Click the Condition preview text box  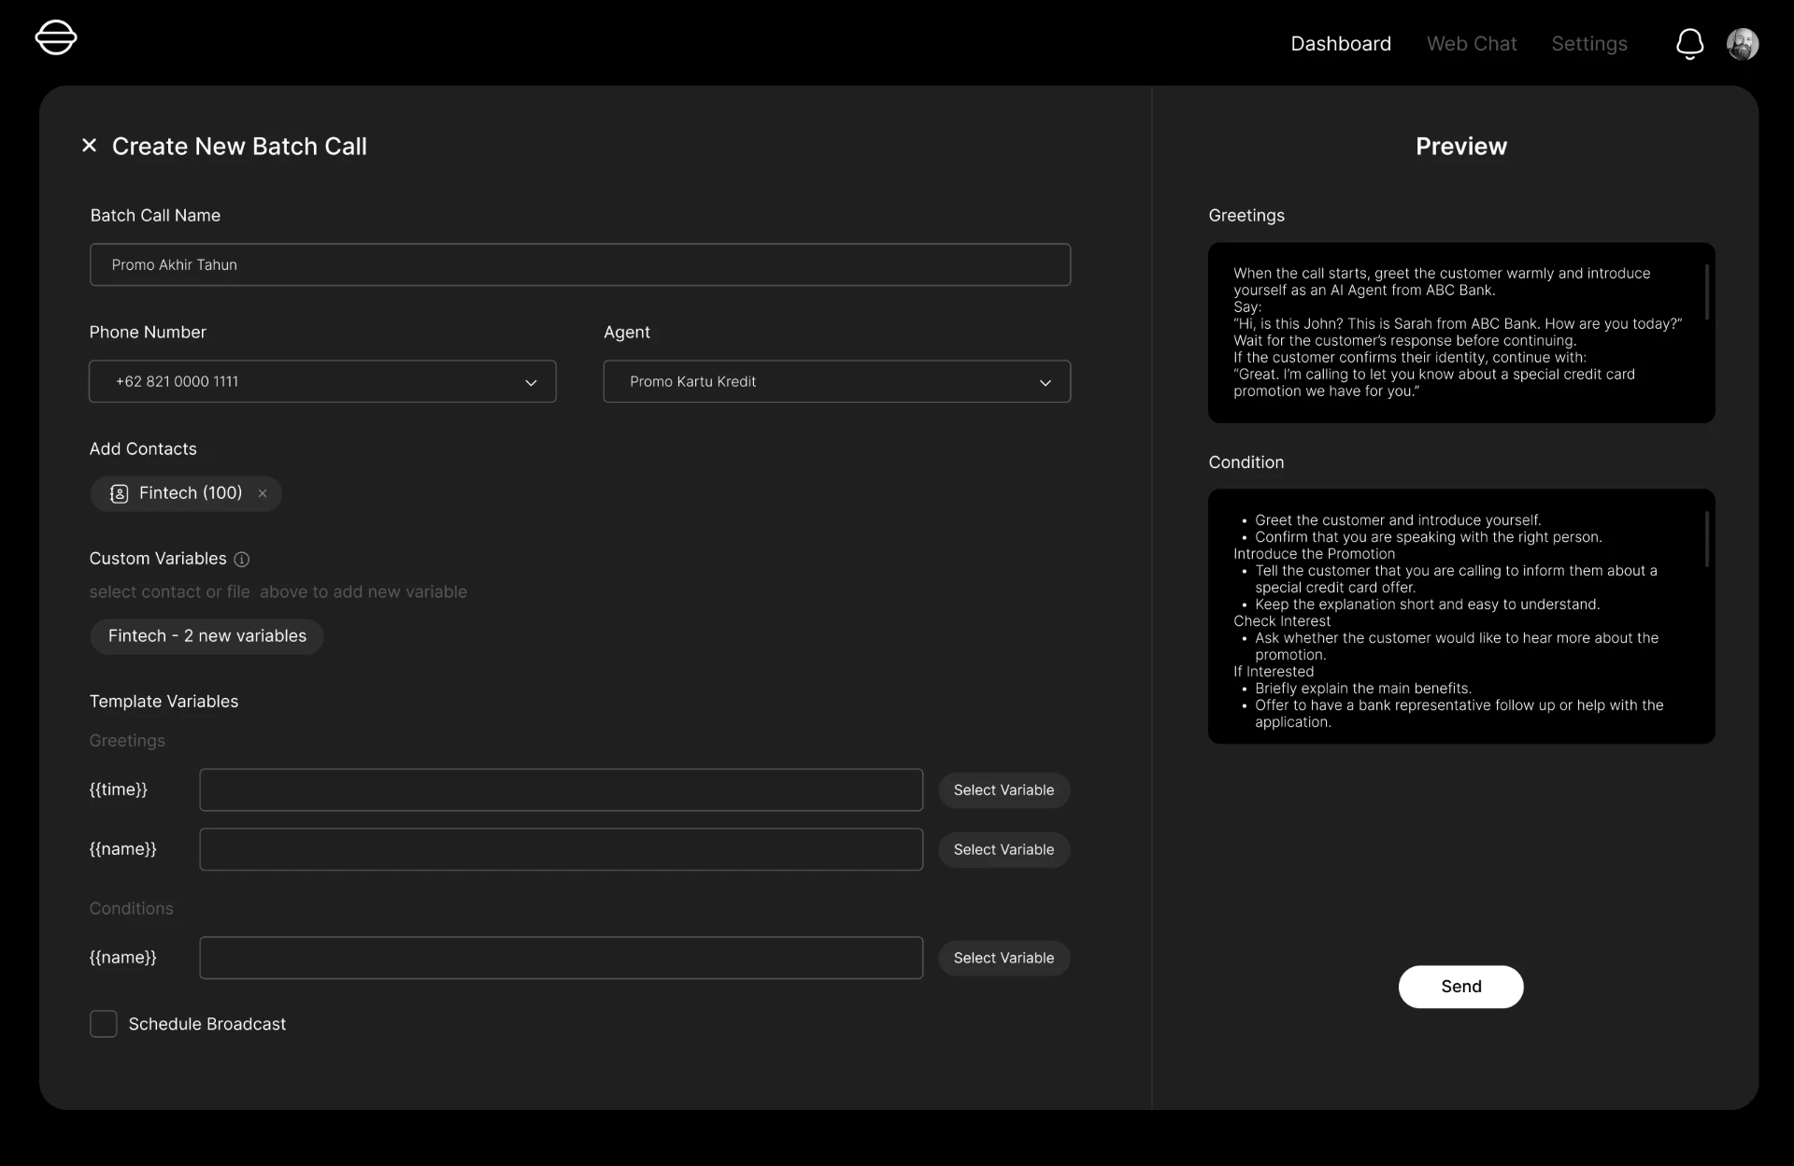[x=1460, y=617]
